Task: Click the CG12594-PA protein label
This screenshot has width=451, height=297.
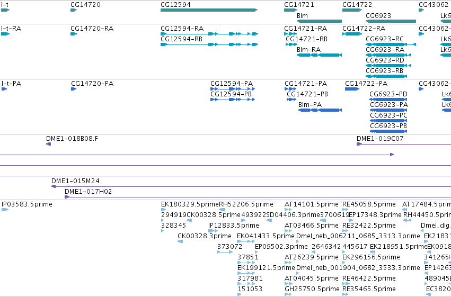Action: tap(232, 84)
